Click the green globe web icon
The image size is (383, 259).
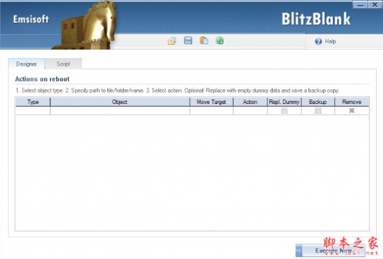(220, 40)
